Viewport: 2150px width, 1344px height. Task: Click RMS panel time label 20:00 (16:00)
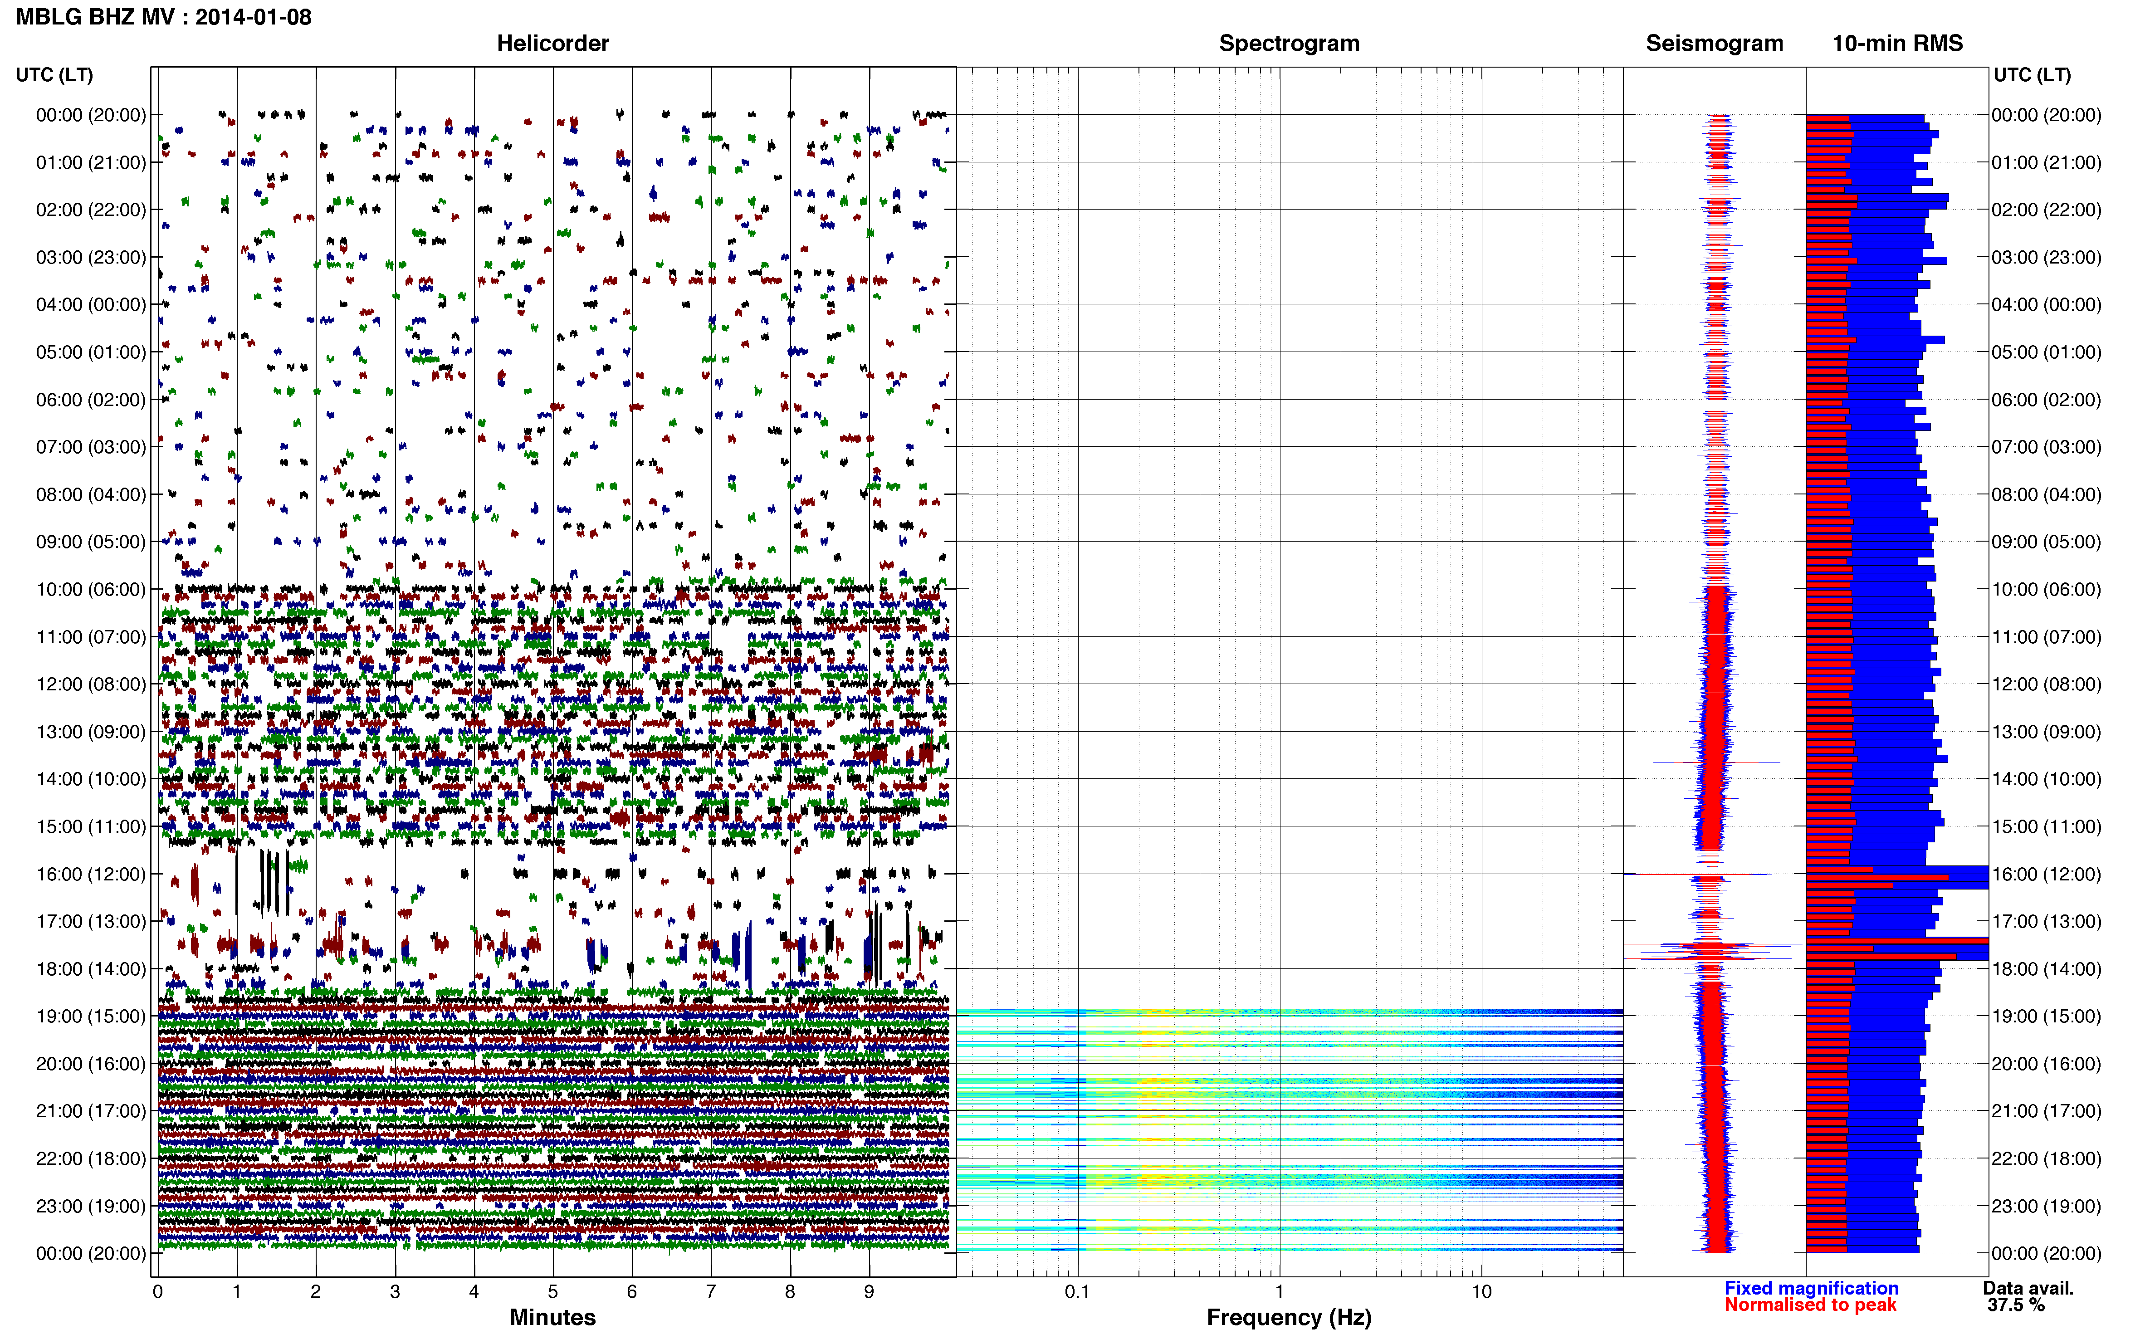[x=2046, y=1064]
